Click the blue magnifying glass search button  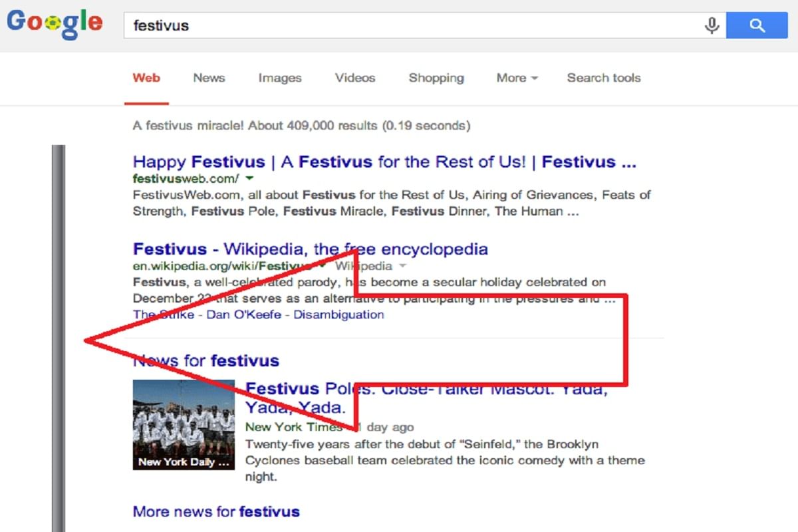click(x=757, y=26)
